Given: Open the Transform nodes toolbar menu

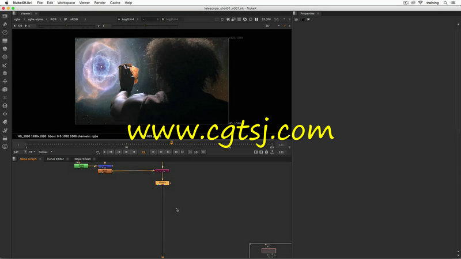Looking at the screenshot, I should [x=5, y=81].
